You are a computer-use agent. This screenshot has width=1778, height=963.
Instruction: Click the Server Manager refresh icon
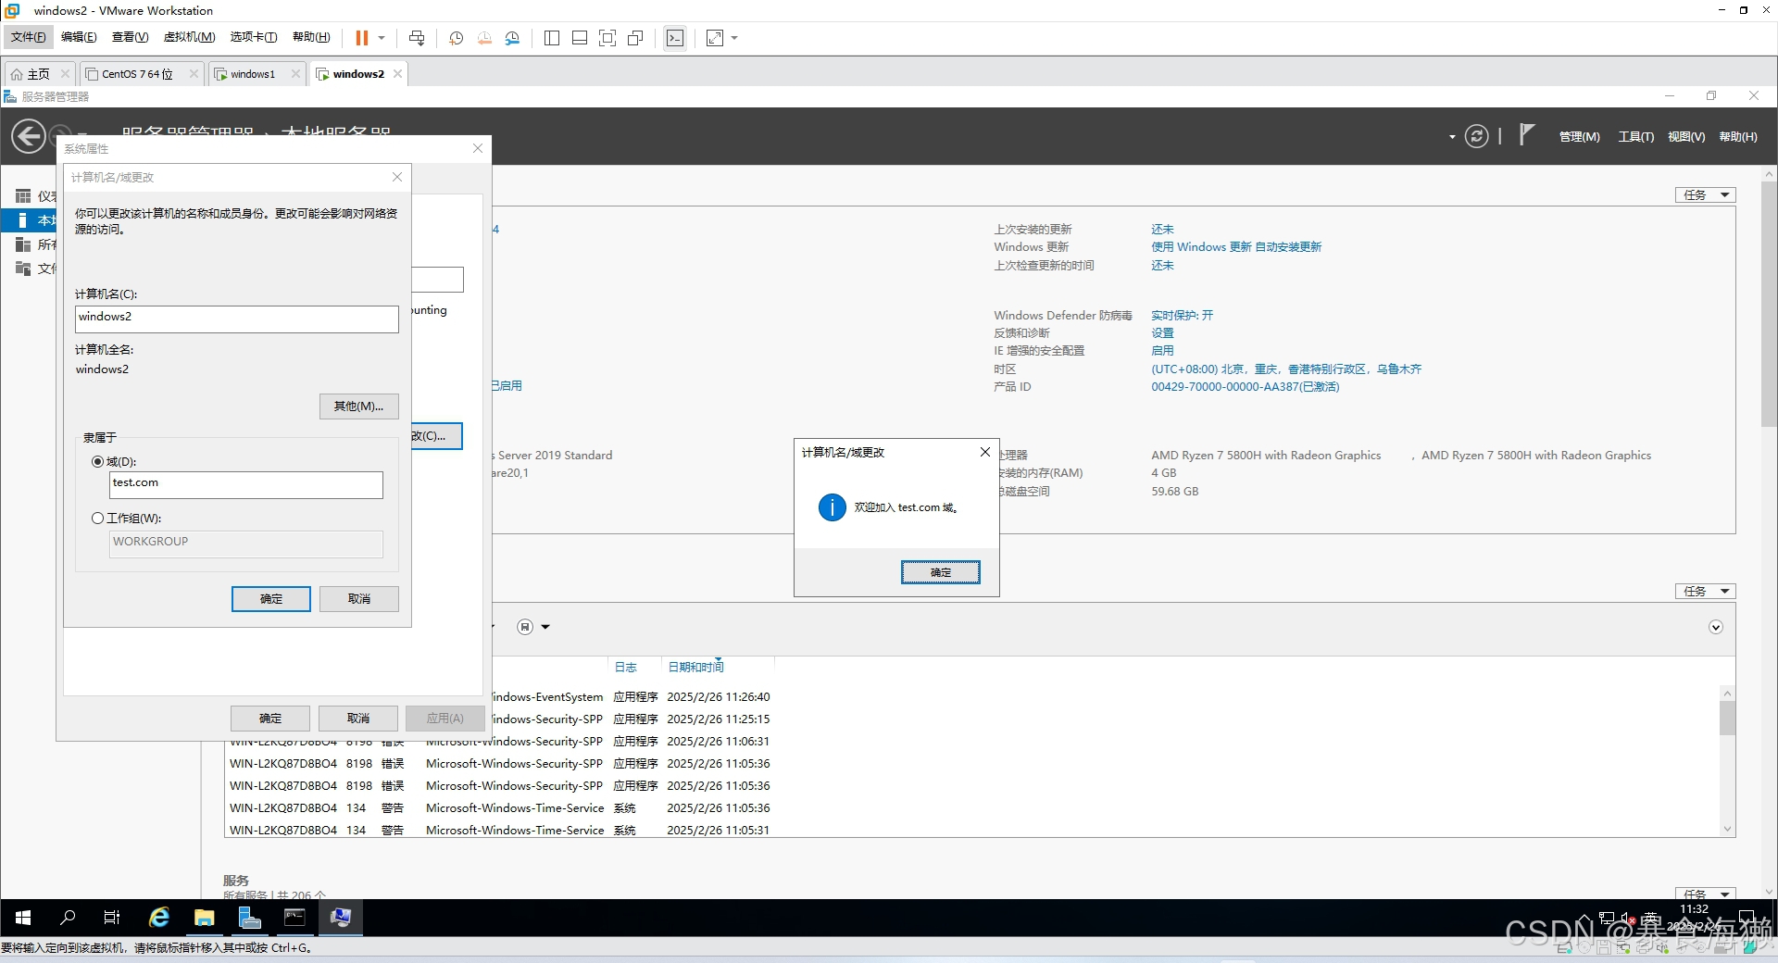click(1476, 136)
